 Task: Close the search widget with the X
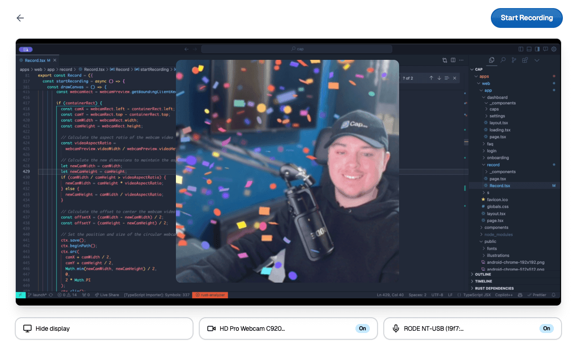tap(454, 78)
